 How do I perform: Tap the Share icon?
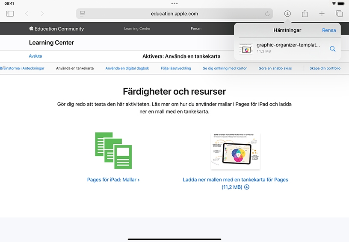[x=305, y=14]
